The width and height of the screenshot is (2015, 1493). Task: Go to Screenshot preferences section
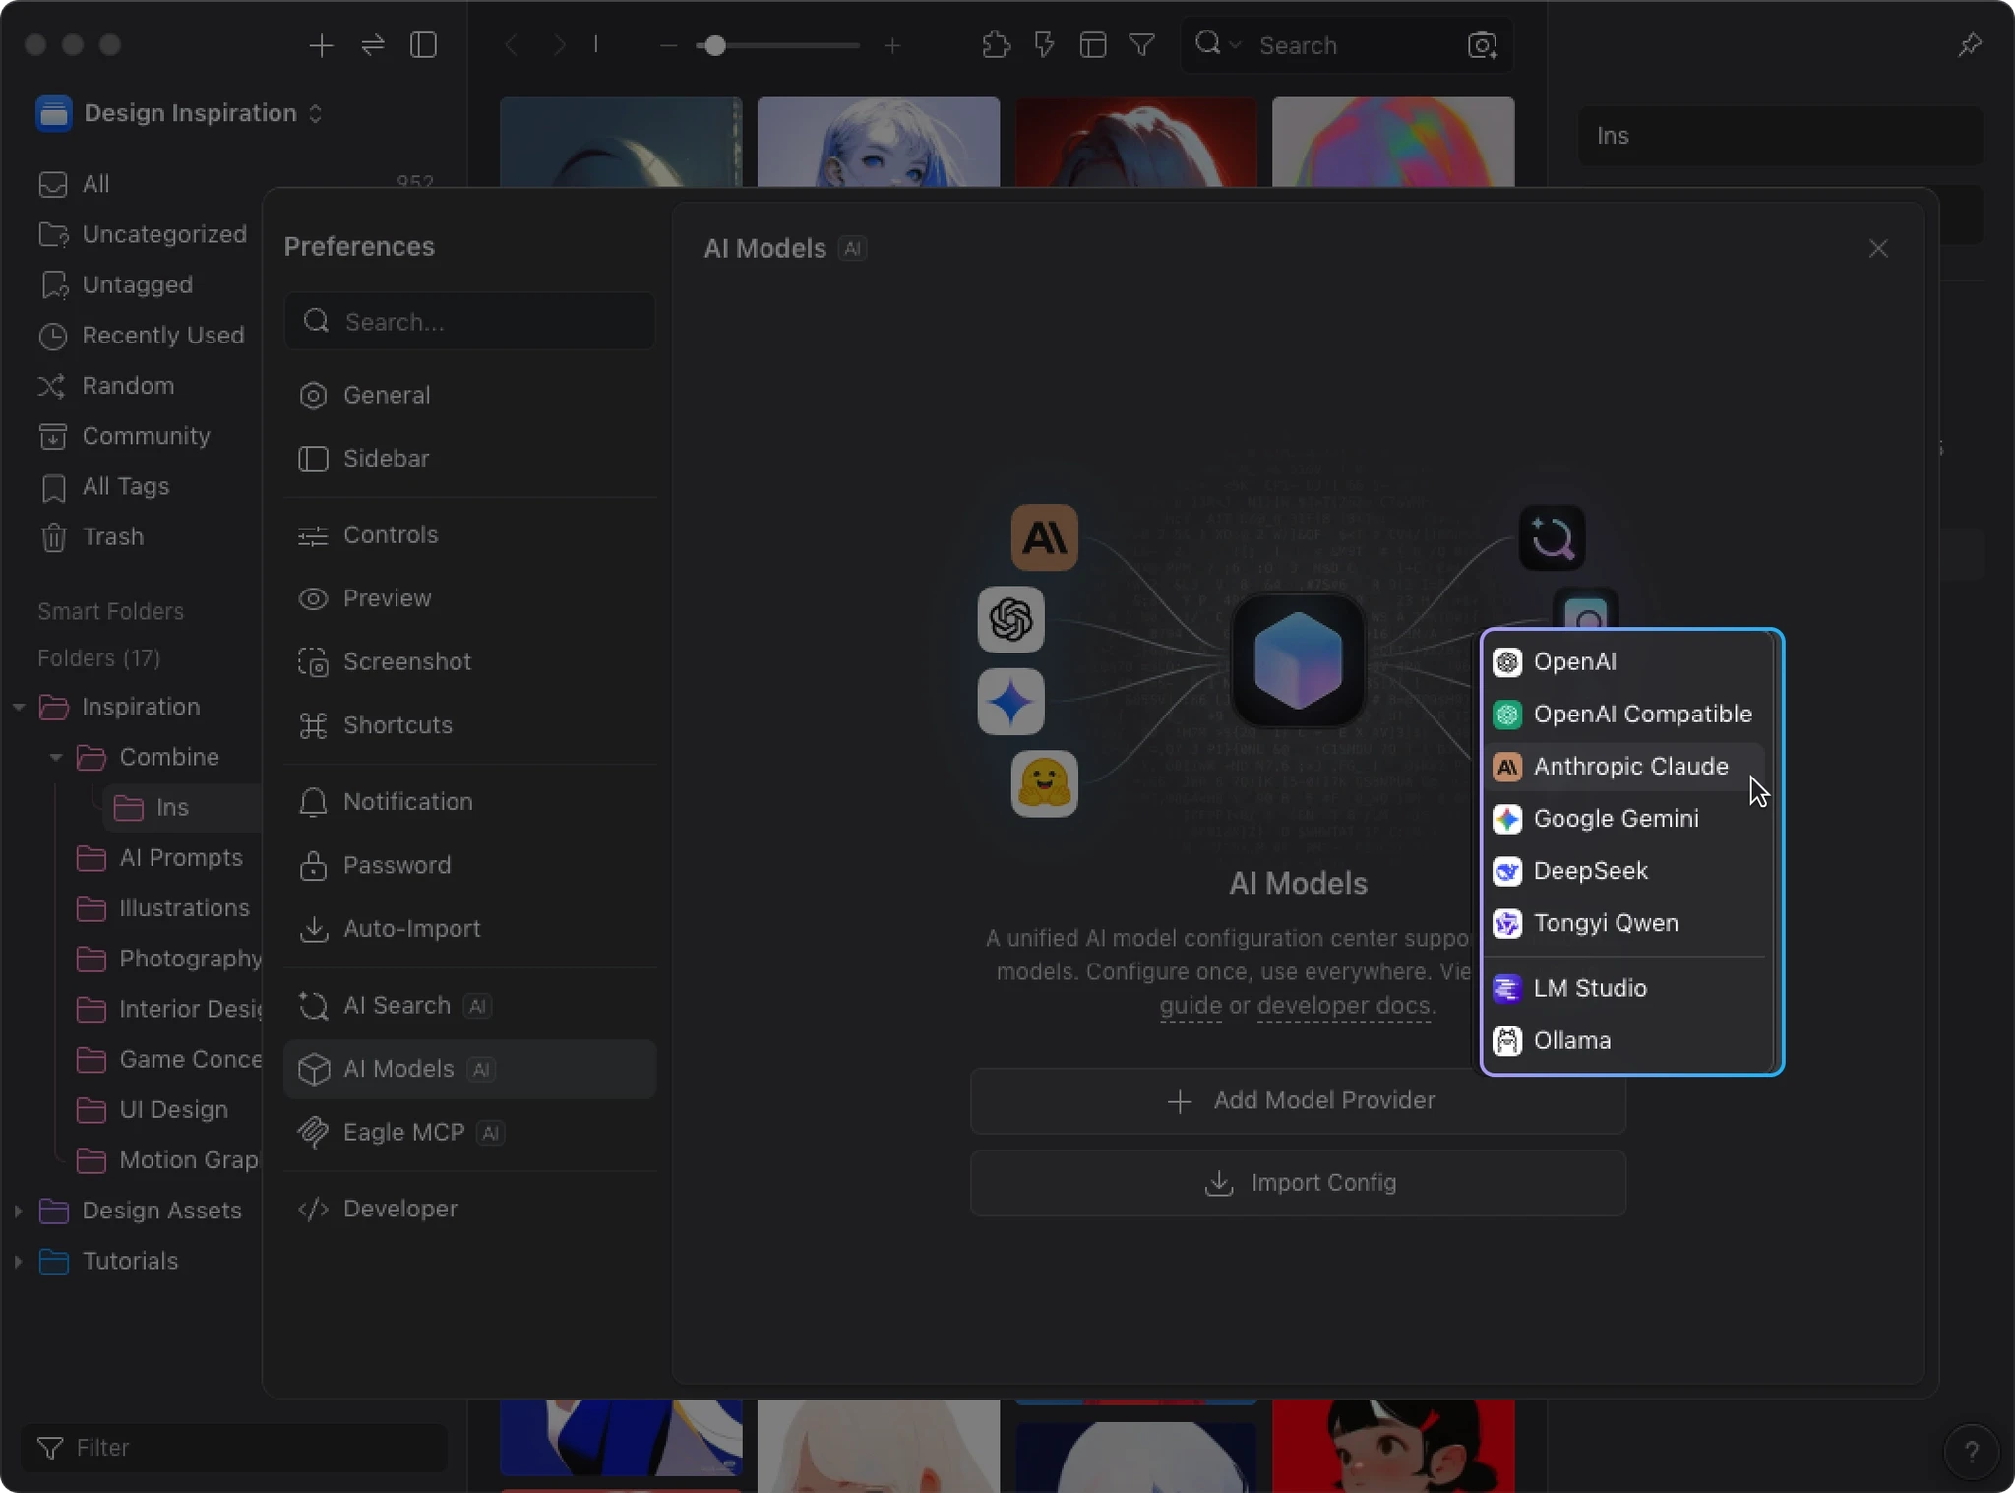406,662
